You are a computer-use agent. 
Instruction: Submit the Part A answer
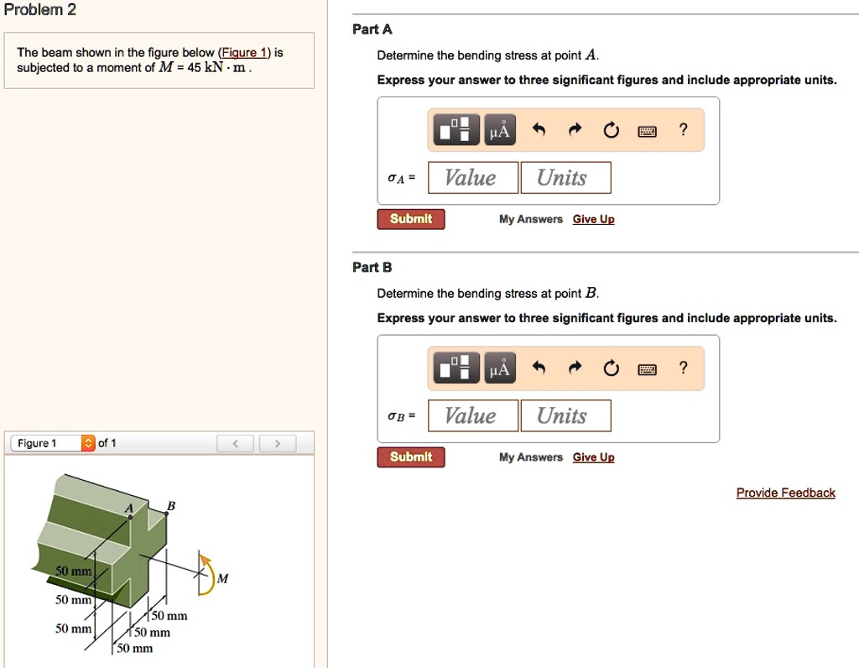(411, 219)
